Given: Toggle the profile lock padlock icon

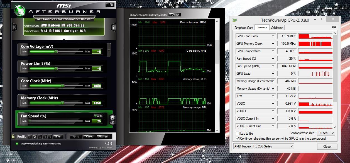Looking at the screenshot, I should [x=13, y=136].
